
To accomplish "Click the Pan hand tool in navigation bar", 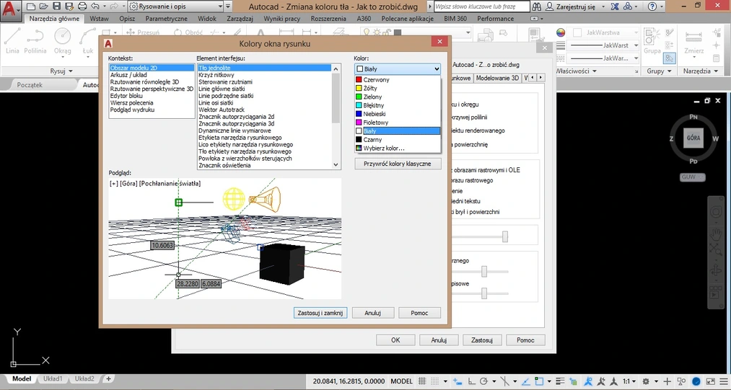I will 715,234.
